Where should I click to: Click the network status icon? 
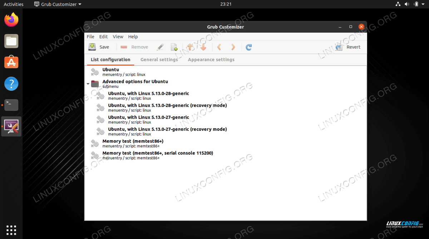pyautogui.click(x=398, y=4)
